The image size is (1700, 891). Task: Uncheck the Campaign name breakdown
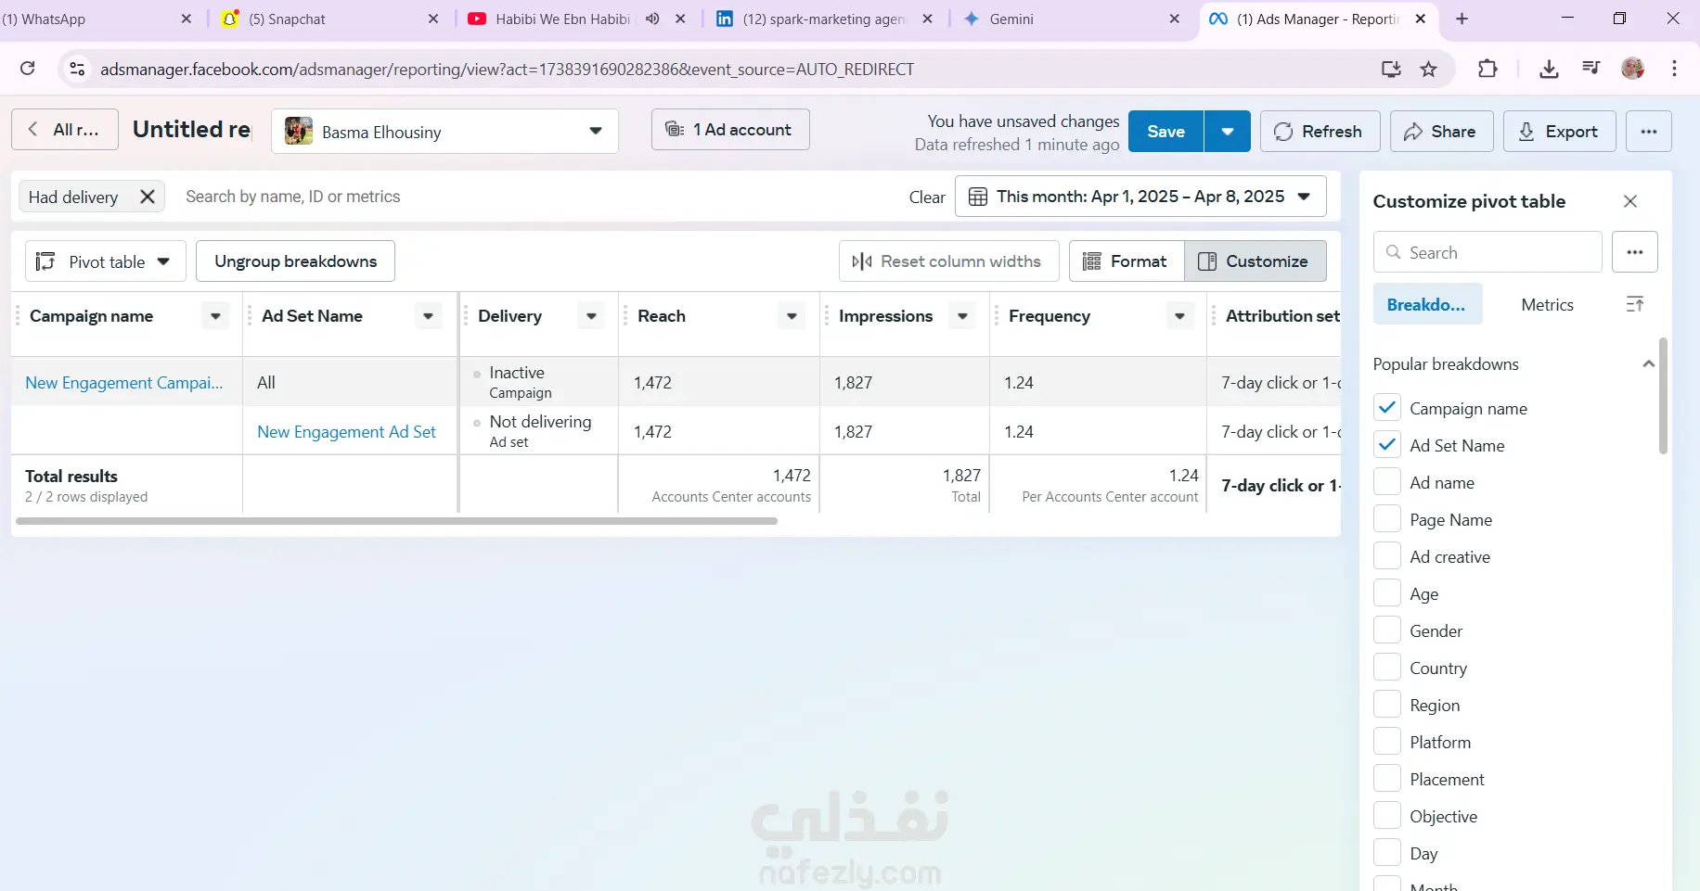coord(1387,408)
